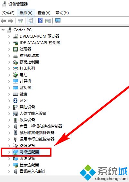
Task: Select 声音、视频和游戏控制器 tree item
Action: pyautogui.click(x=41, y=126)
